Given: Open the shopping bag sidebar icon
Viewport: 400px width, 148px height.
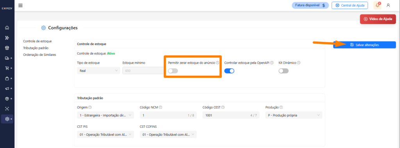Looking at the screenshot, I should [7, 78].
